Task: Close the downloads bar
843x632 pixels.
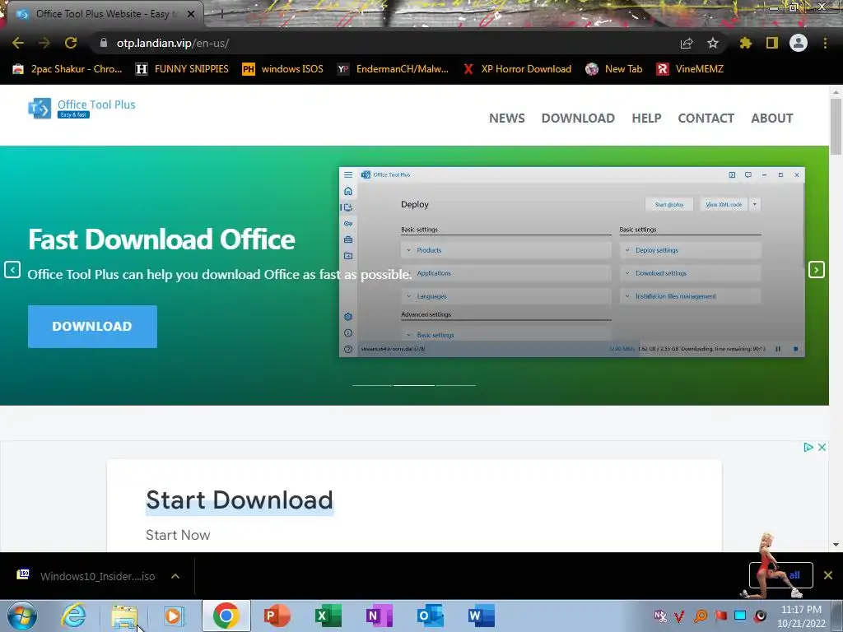Action: [x=828, y=575]
